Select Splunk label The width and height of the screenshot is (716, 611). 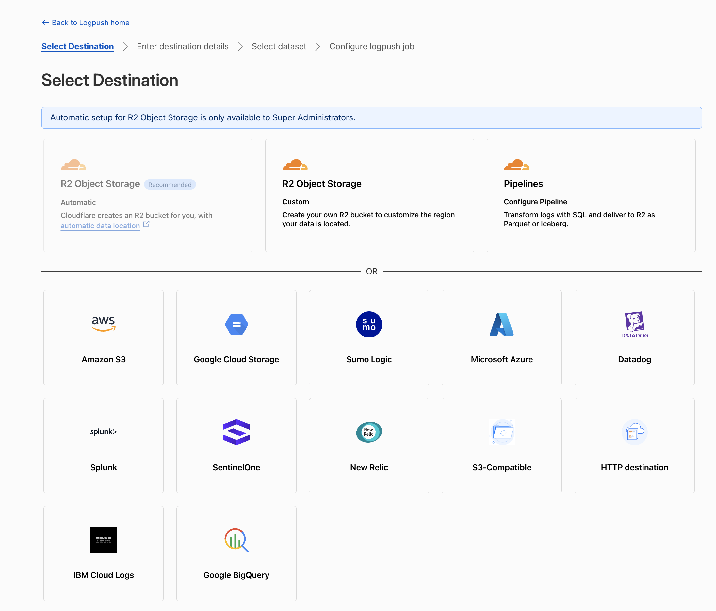click(103, 467)
